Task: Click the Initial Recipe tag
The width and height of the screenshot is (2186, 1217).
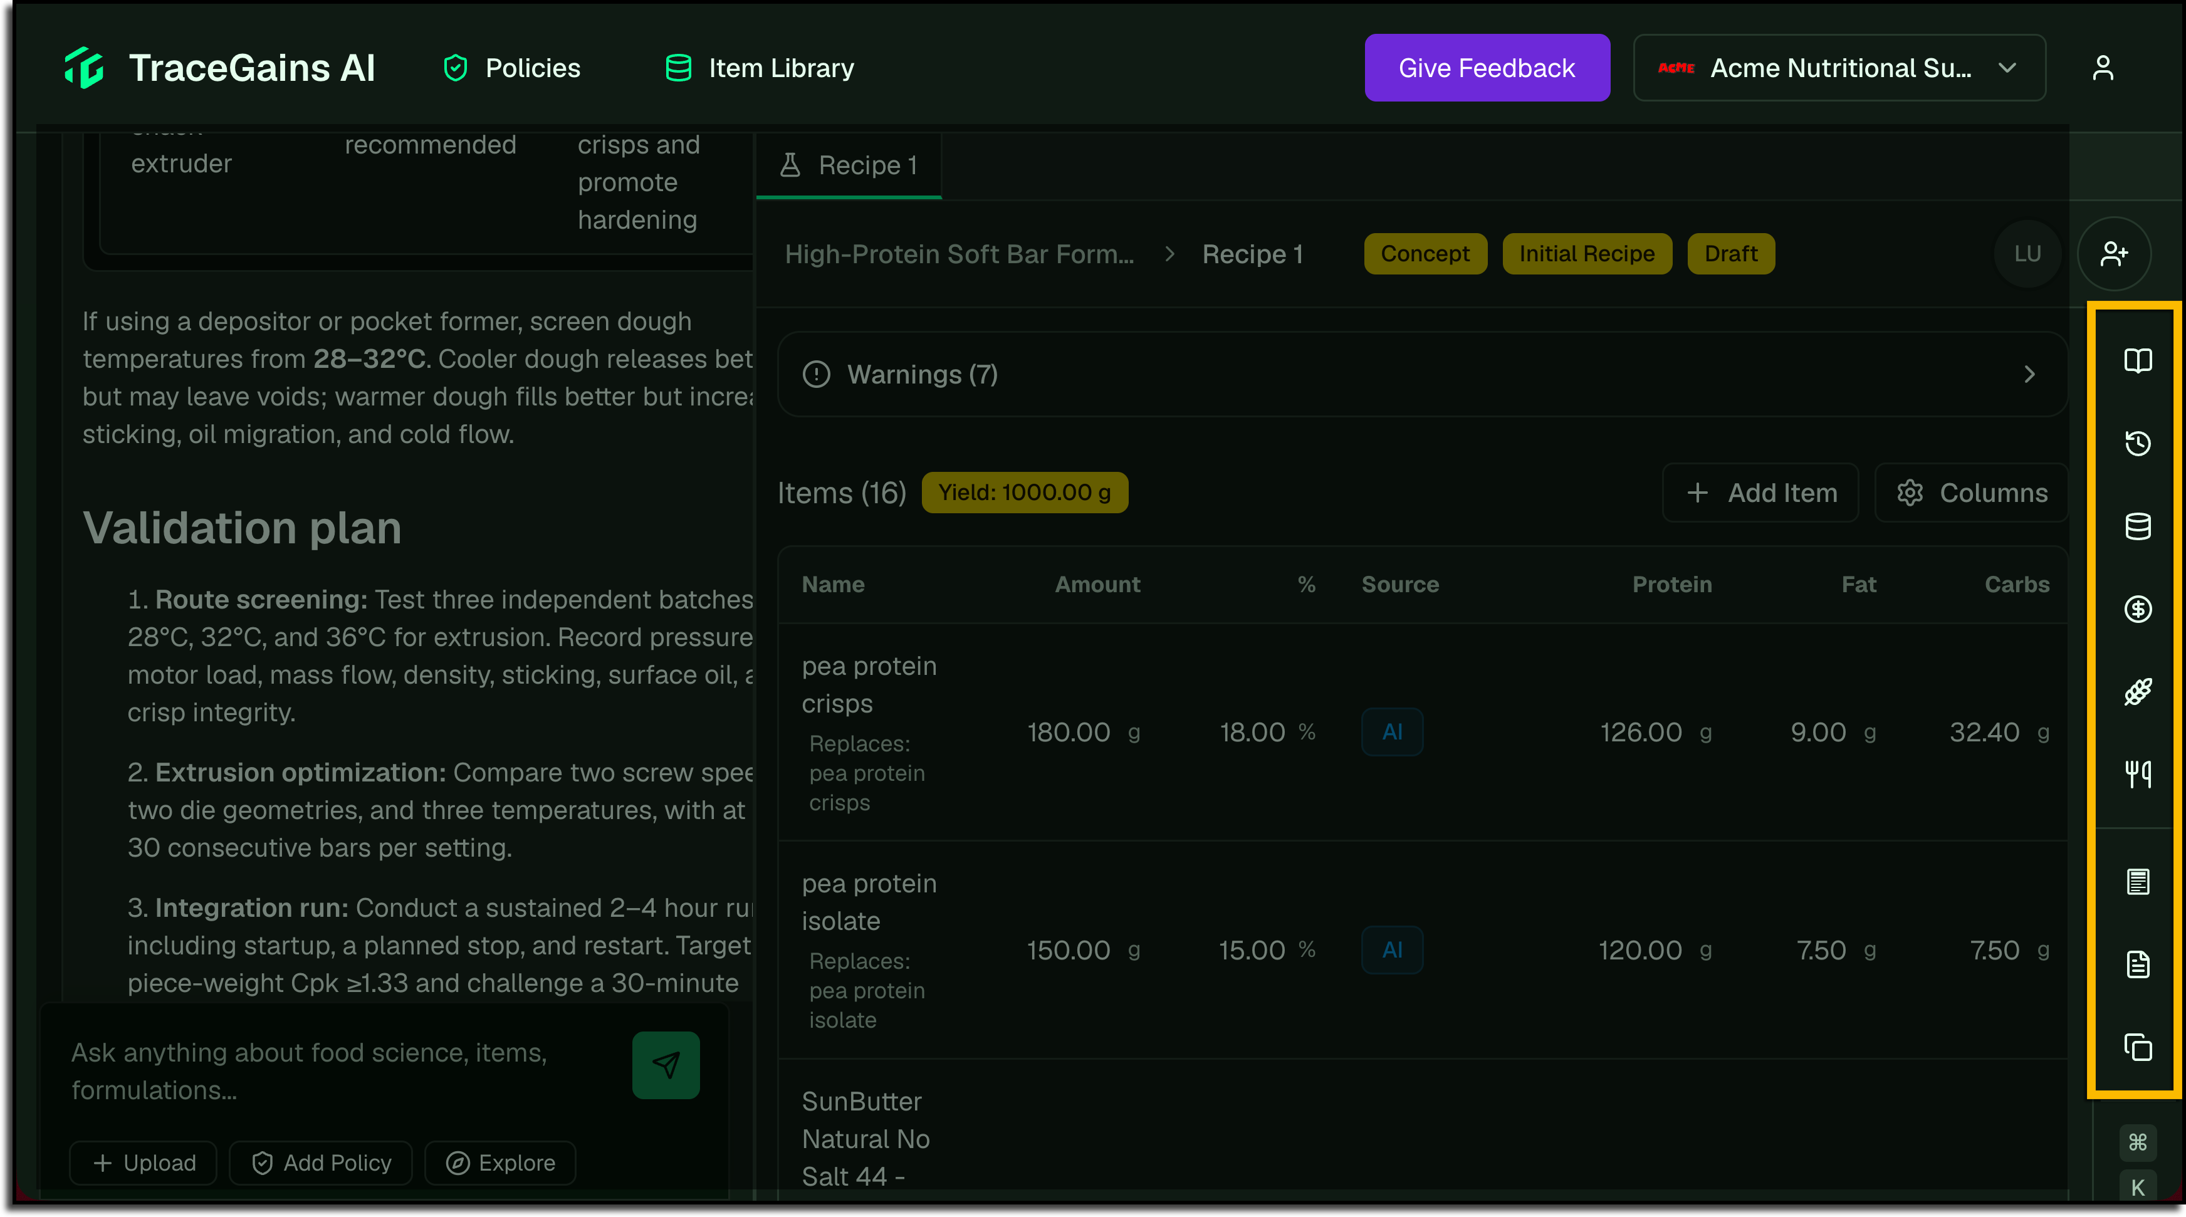Action: (1587, 254)
